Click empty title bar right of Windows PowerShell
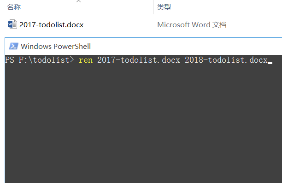This screenshot has width=282, height=183. 186,47
